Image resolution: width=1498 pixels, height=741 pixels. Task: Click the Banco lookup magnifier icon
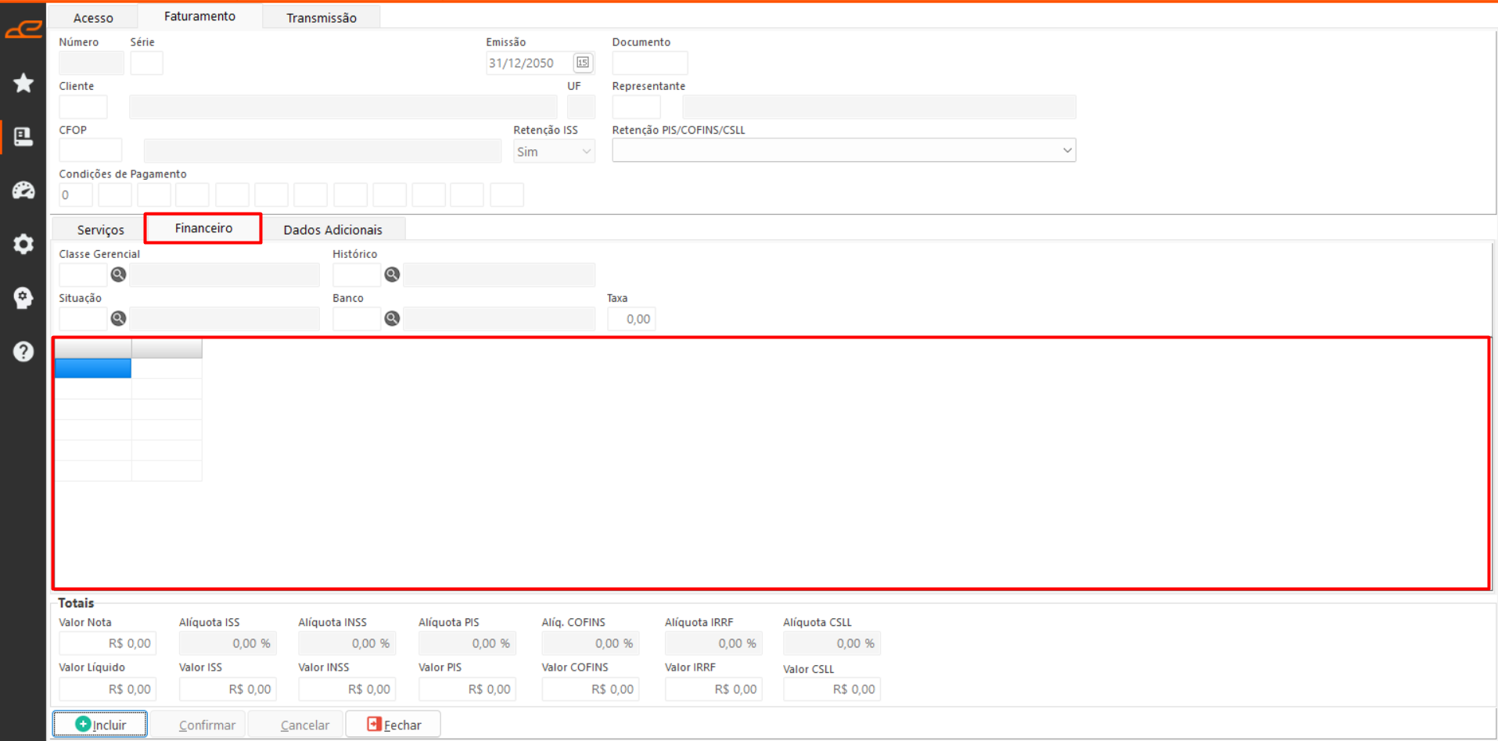point(392,318)
